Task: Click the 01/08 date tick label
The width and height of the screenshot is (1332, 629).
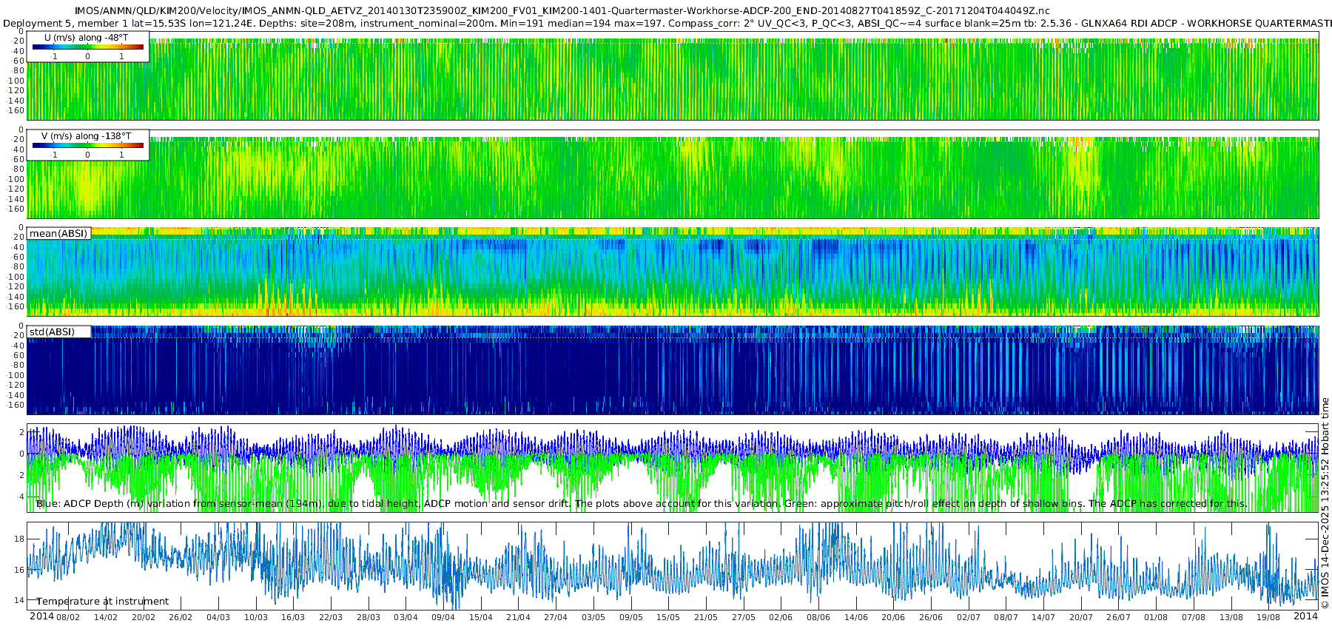Action: pyautogui.click(x=1156, y=617)
